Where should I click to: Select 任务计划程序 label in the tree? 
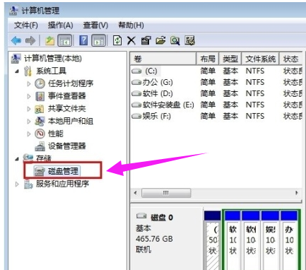[x=71, y=83]
